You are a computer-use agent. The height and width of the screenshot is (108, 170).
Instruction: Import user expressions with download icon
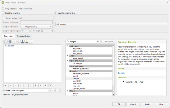23,42
